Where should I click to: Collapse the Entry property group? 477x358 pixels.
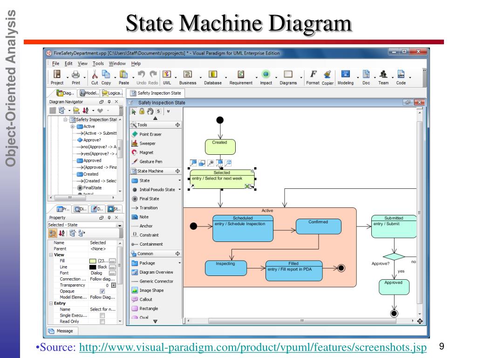tap(51, 303)
